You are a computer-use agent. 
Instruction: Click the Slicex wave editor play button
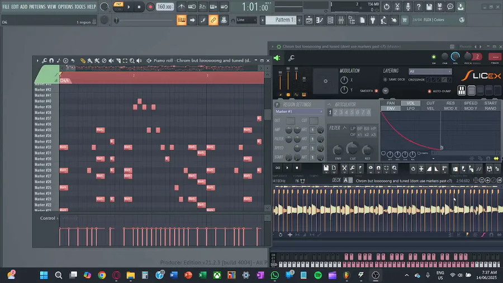point(287,168)
